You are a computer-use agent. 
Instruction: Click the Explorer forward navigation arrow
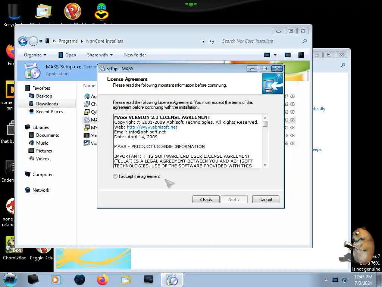tap(33, 41)
